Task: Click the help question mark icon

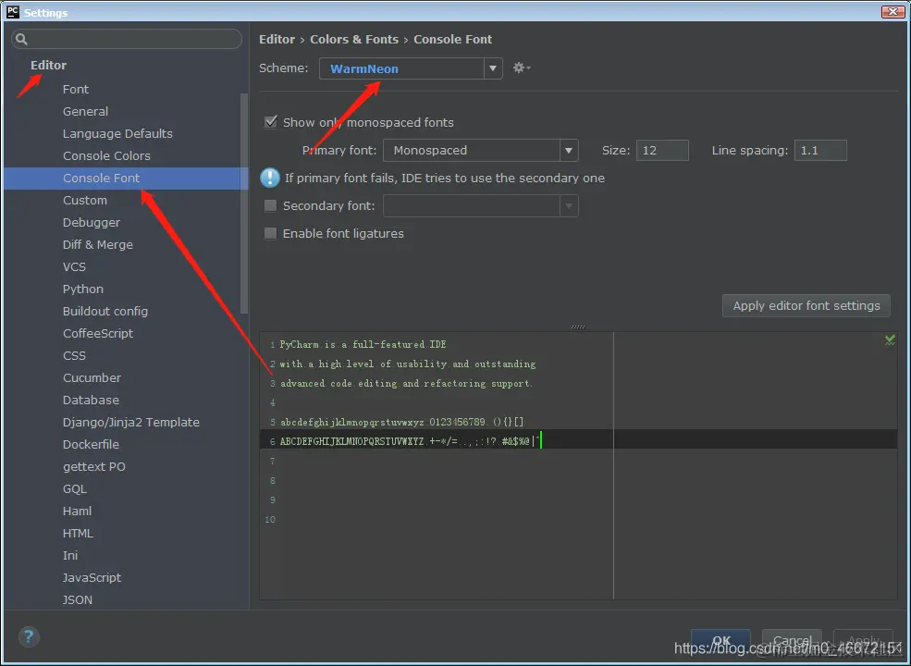Action: coord(29,637)
